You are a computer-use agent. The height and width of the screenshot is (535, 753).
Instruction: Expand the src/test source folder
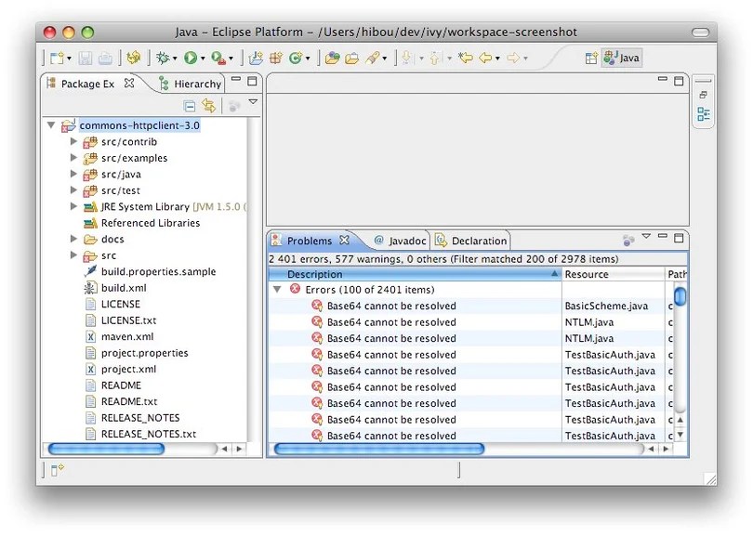[x=73, y=190]
